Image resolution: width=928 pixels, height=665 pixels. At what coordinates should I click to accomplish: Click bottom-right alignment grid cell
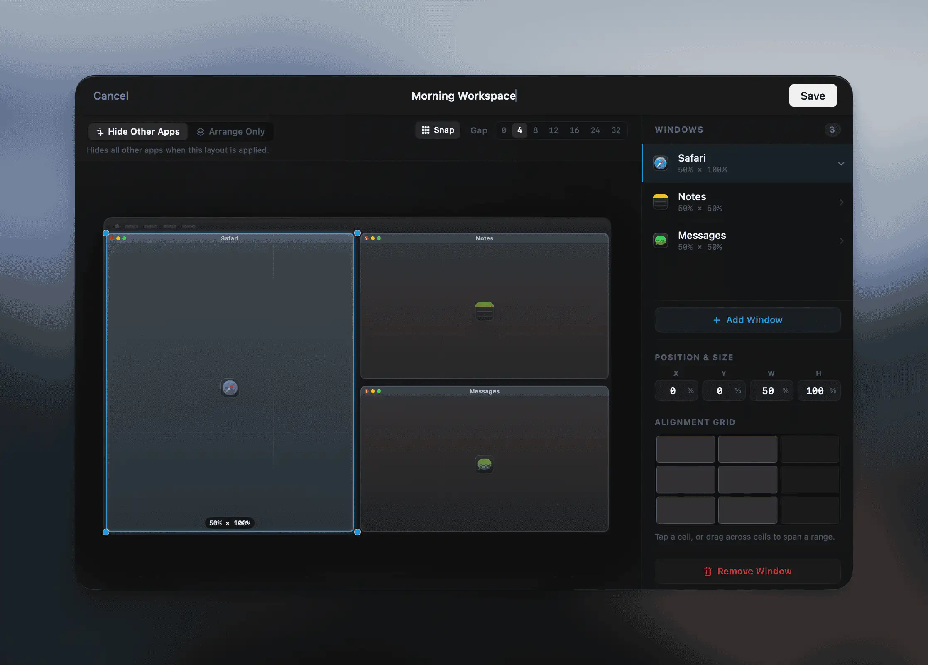tap(810, 510)
